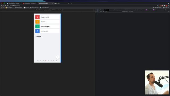170x96 pixels.
Task: Open device toolbar more options menu
Action: 94,10
